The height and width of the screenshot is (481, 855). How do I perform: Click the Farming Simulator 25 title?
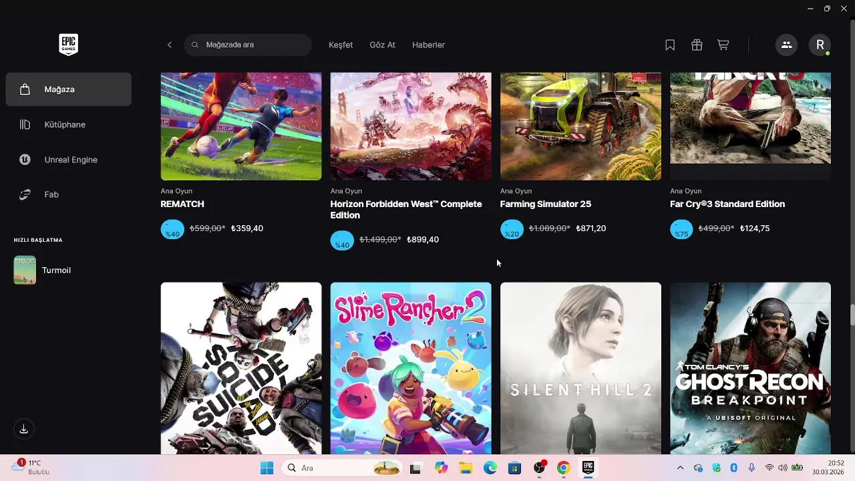click(x=546, y=204)
